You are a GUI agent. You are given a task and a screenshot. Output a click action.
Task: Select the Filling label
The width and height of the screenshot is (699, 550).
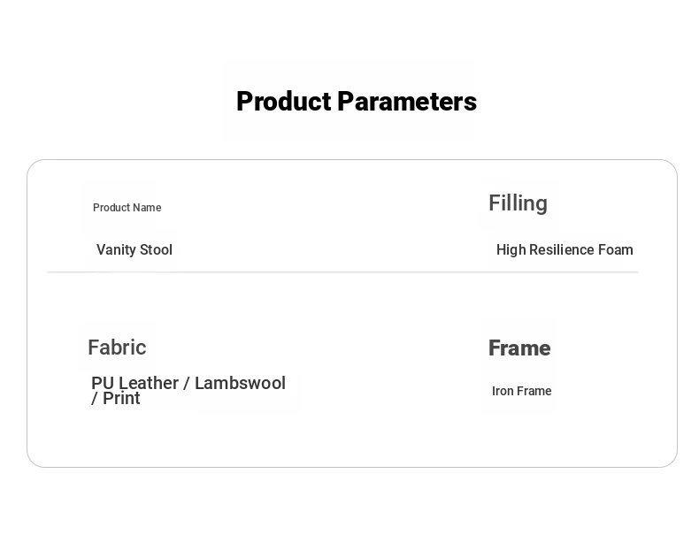[518, 203]
